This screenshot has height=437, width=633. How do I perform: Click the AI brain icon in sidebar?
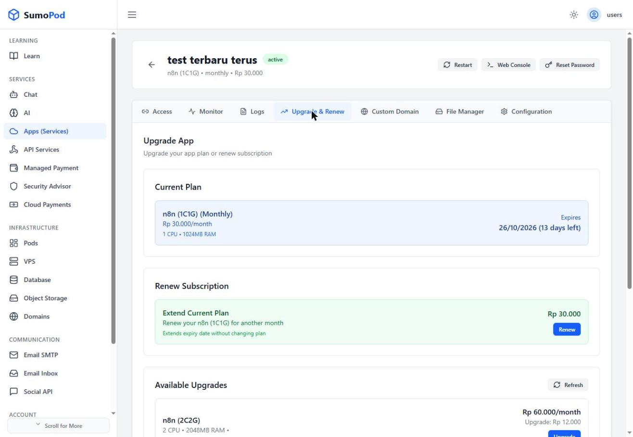(13, 113)
